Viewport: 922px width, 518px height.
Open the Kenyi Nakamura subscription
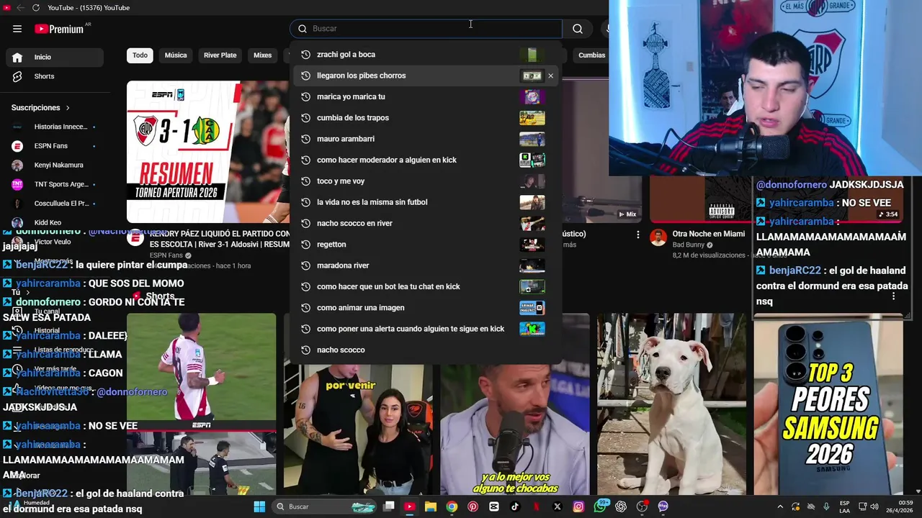(x=55, y=165)
